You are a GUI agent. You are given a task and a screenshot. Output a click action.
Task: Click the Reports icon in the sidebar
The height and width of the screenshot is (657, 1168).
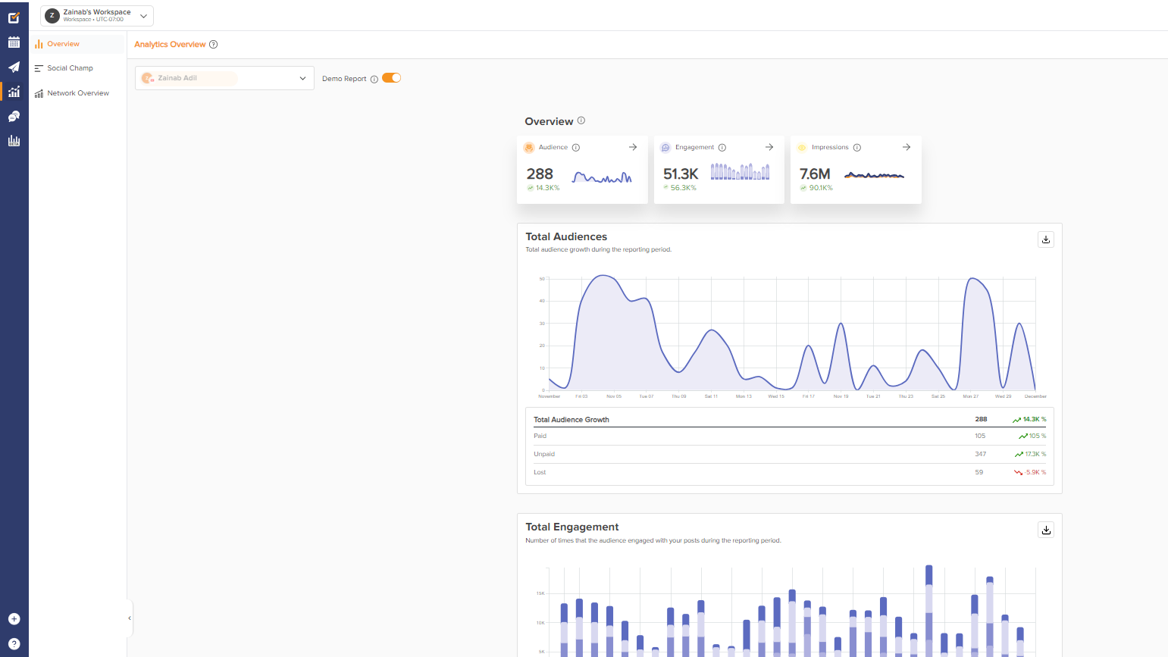tap(14, 140)
